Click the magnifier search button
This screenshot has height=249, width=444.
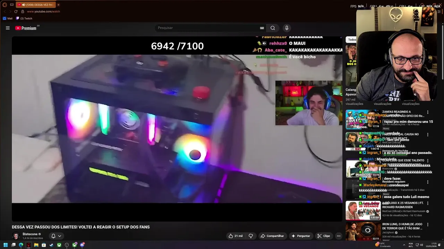pos(273,28)
